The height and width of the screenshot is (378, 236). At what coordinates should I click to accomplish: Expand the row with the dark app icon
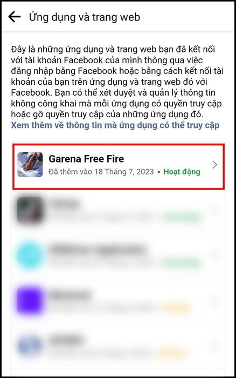pyautogui.click(x=214, y=210)
